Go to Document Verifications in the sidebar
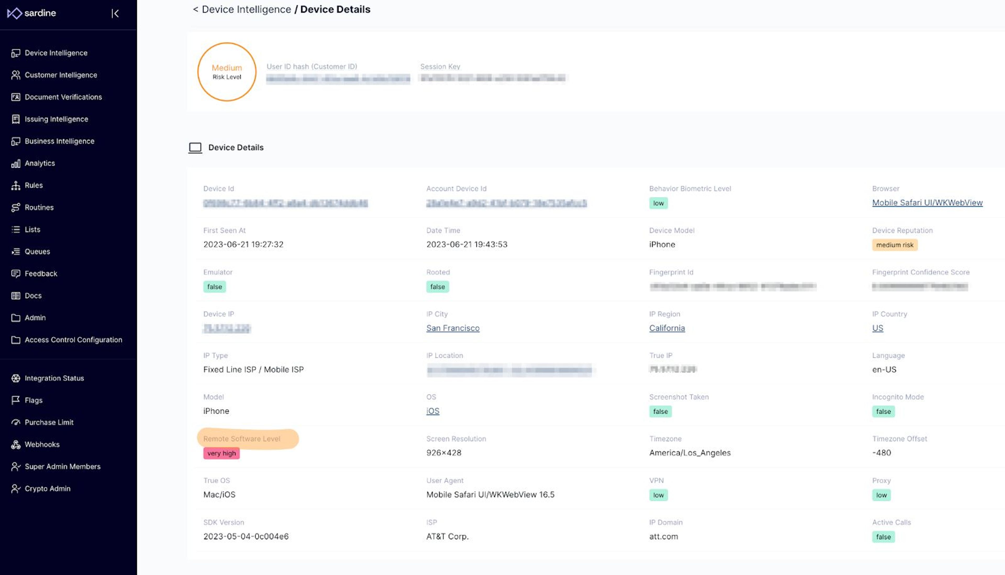The width and height of the screenshot is (1005, 575). tap(63, 97)
